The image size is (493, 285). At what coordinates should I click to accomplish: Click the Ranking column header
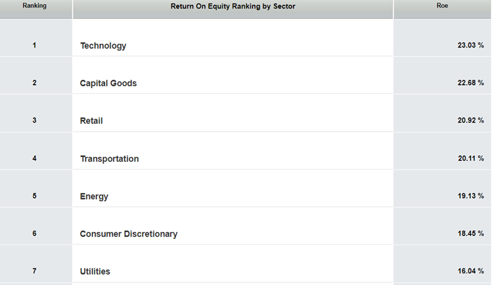coord(35,6)
